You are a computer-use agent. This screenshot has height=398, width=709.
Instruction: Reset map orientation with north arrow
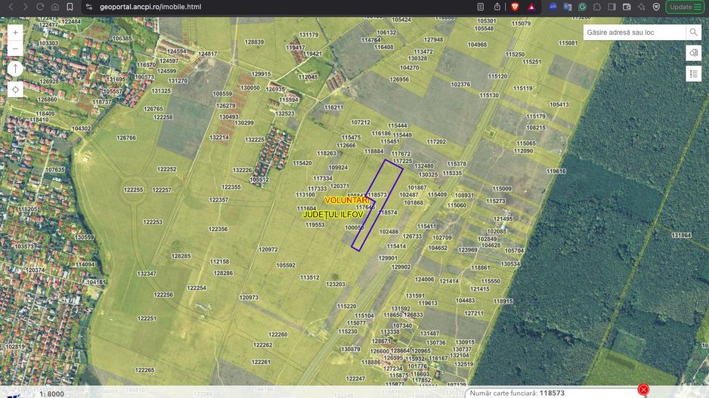(15, 69)
